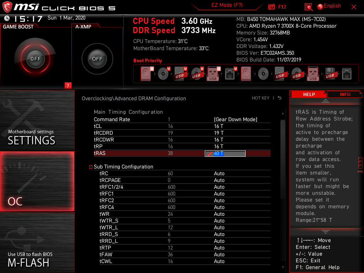Collapse the Sub Timing Configuration section

[91, 167]
